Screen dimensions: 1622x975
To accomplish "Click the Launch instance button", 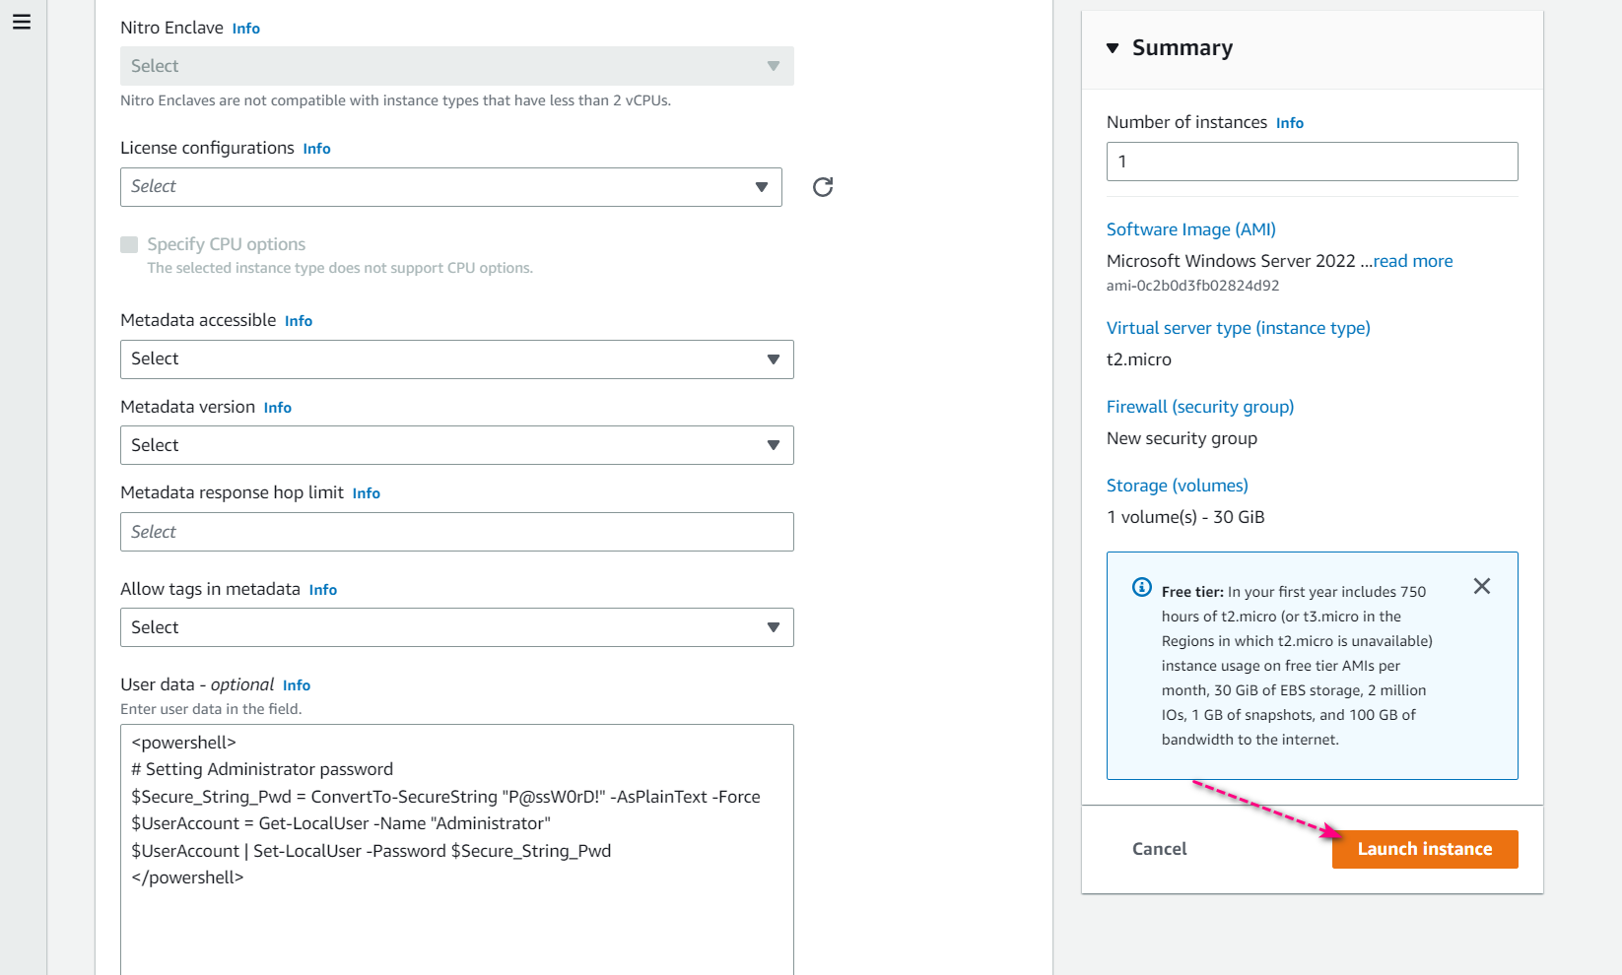I will 1424,849.
